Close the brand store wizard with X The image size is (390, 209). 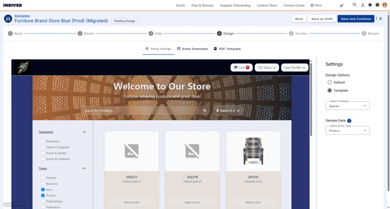(380, 19)
